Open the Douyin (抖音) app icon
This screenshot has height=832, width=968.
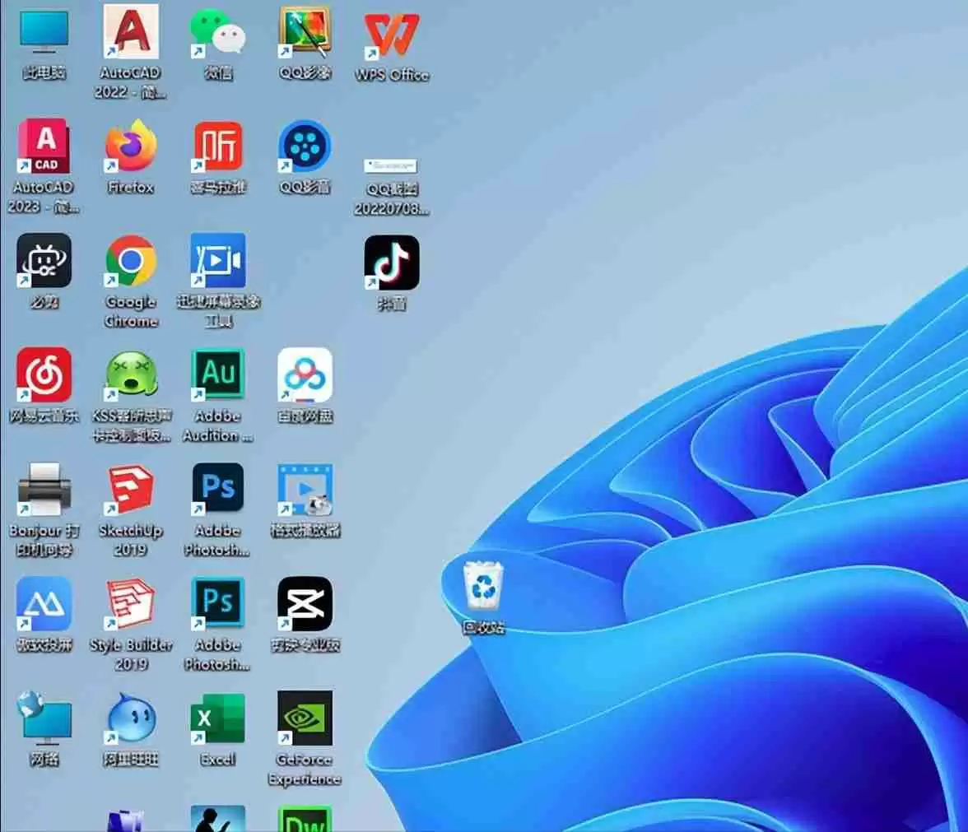point(392,263)
